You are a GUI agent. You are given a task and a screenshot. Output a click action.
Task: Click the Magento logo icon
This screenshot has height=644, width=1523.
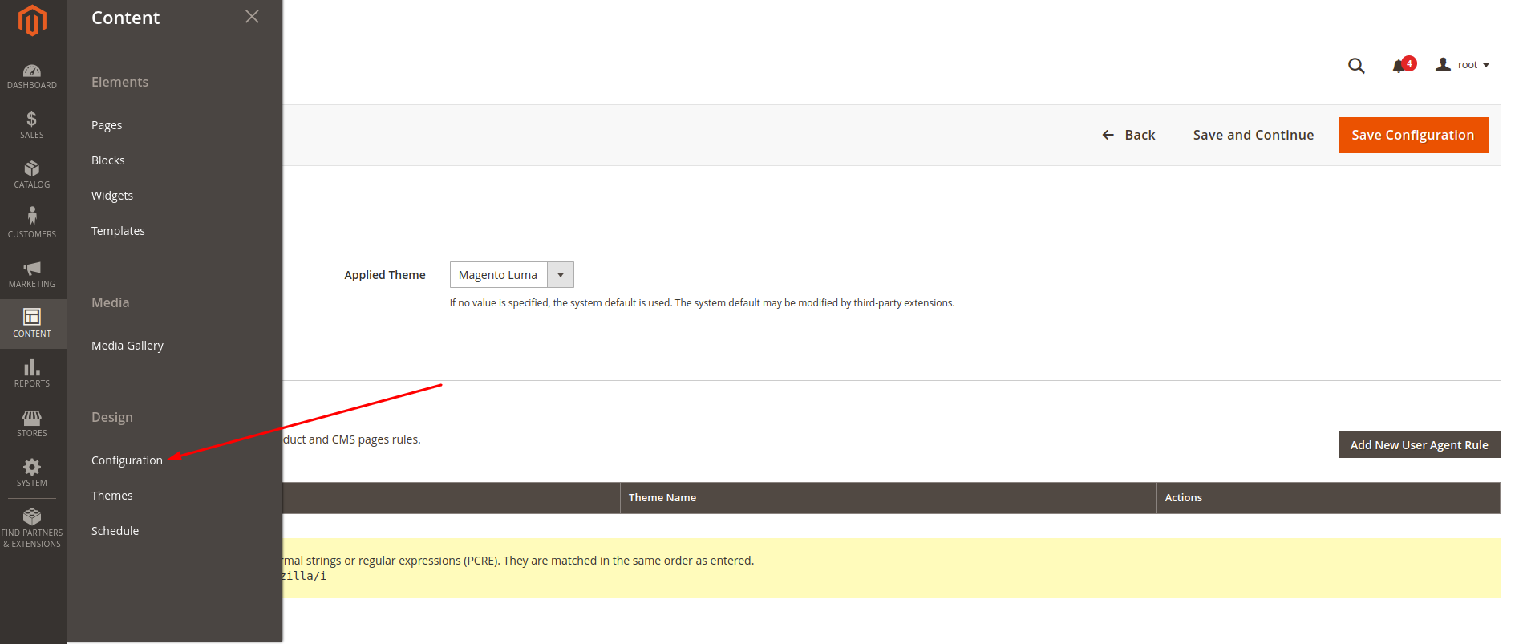point(32,21)
